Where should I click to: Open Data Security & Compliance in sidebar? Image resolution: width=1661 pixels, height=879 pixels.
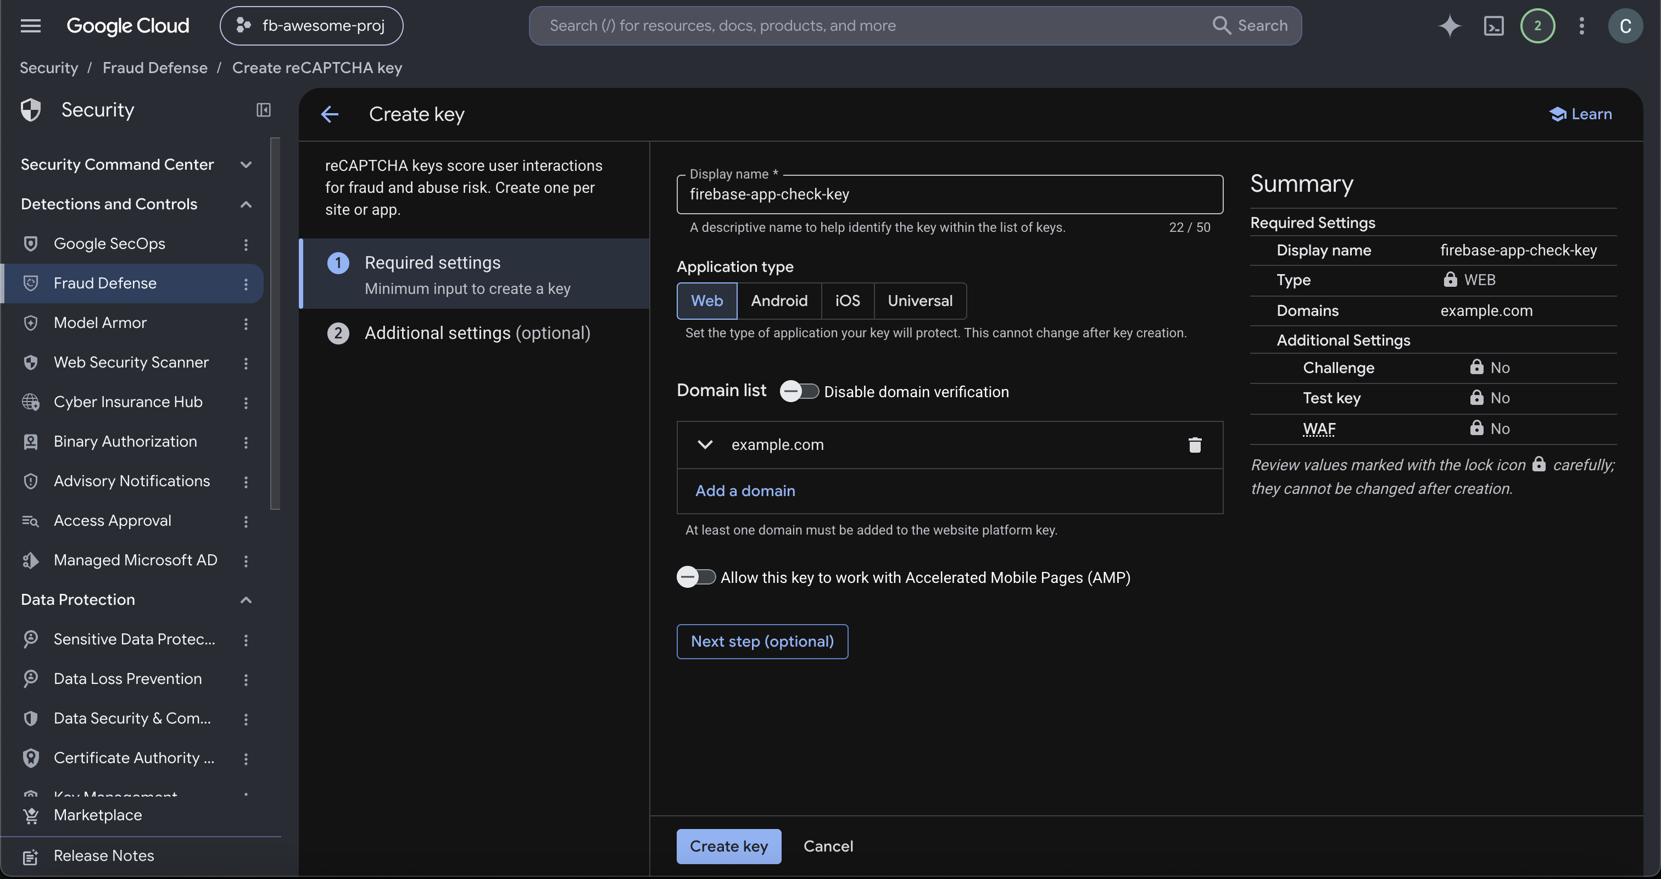(x=132, y=719)
